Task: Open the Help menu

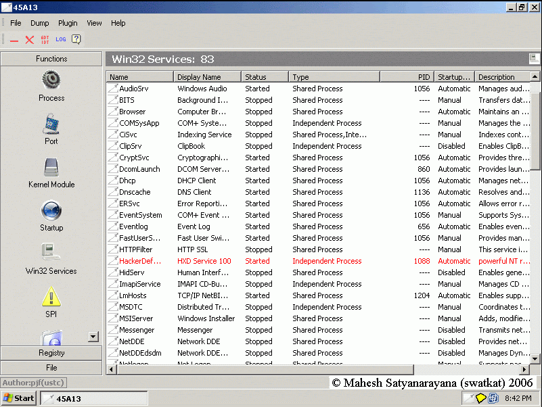Action: (x=118, y=23)
